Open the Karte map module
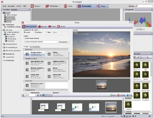 point(68,6)
